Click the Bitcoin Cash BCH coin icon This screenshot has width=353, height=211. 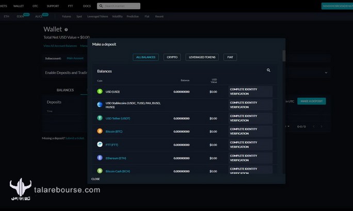point(100,171)
